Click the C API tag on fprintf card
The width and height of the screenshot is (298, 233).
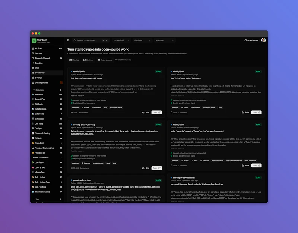220,108
